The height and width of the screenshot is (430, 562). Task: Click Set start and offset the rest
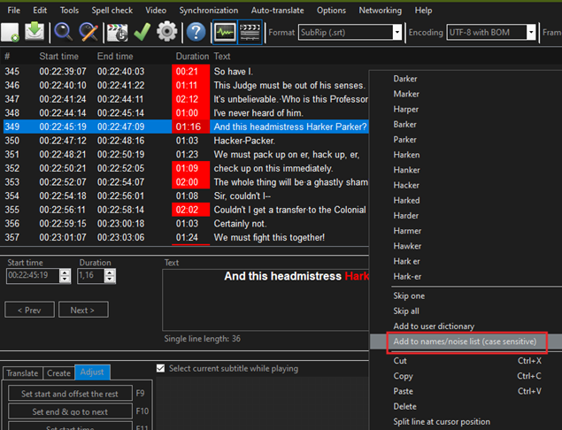pos(69,394)
